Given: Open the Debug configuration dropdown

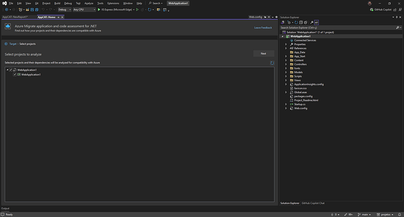Looking at the screenshot, I should 64,9.
